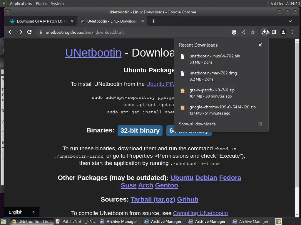Close the Recent Downloads popup
Image resolution: width=301 pixels, height=225 pixels.
(260, 45)
